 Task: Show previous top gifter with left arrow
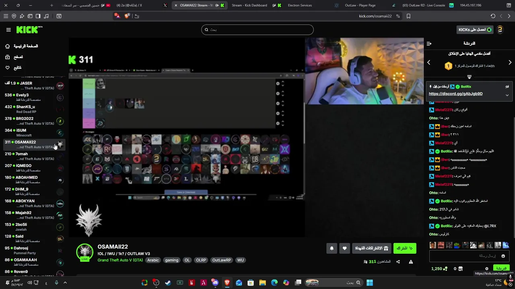[428, 63]
